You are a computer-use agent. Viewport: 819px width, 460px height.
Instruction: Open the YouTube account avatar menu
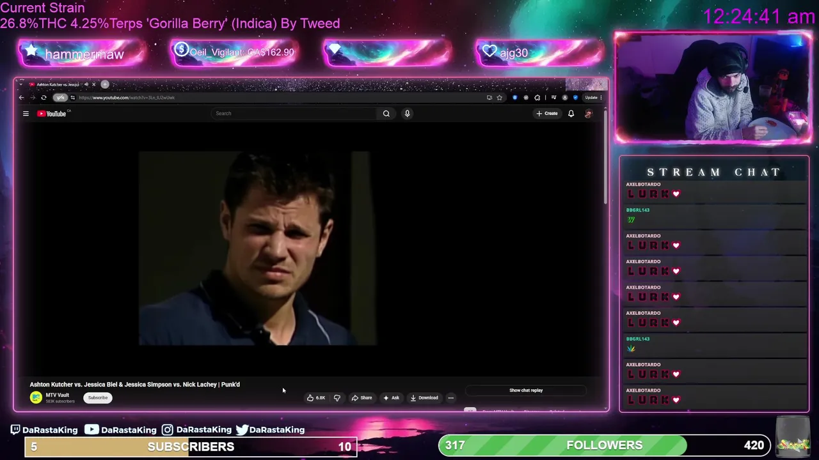click(589, 114)
